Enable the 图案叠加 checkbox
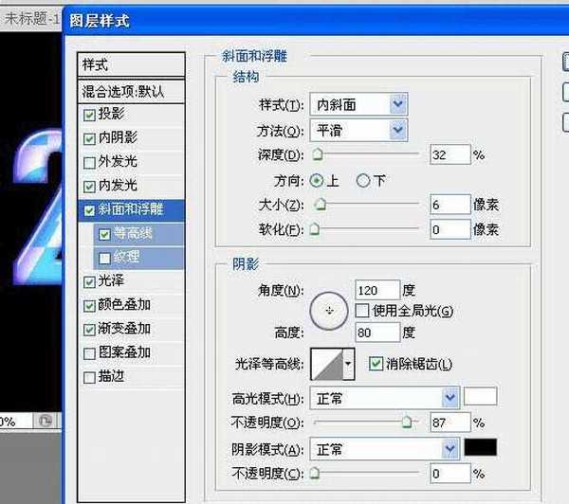Viewport: 569px width, 504px height. [89, 353]
